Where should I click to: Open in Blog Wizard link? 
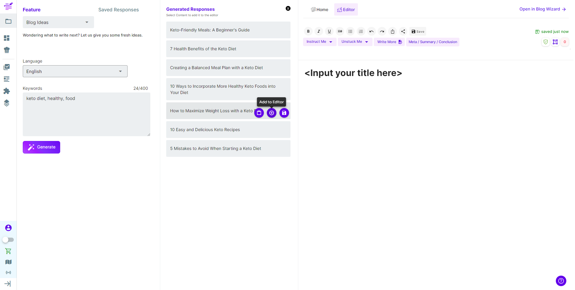pyautogui.click(x=543, y=9)
